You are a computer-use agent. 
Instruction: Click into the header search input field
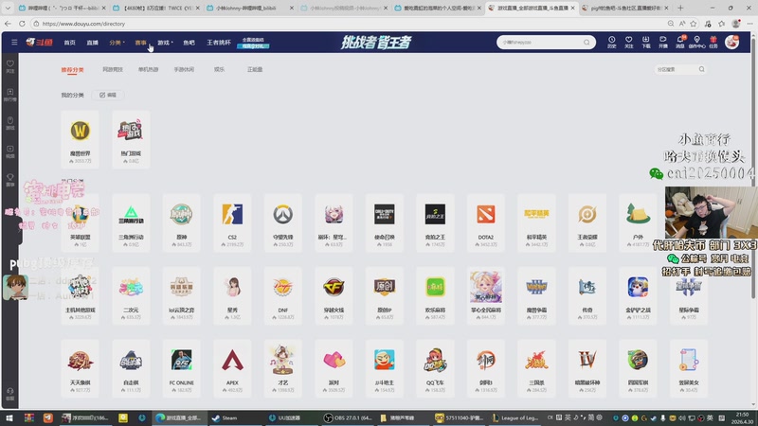[539, 43]
